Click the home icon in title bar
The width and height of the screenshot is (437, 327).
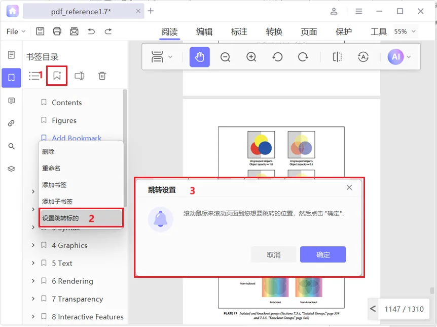tap(12, 11)
